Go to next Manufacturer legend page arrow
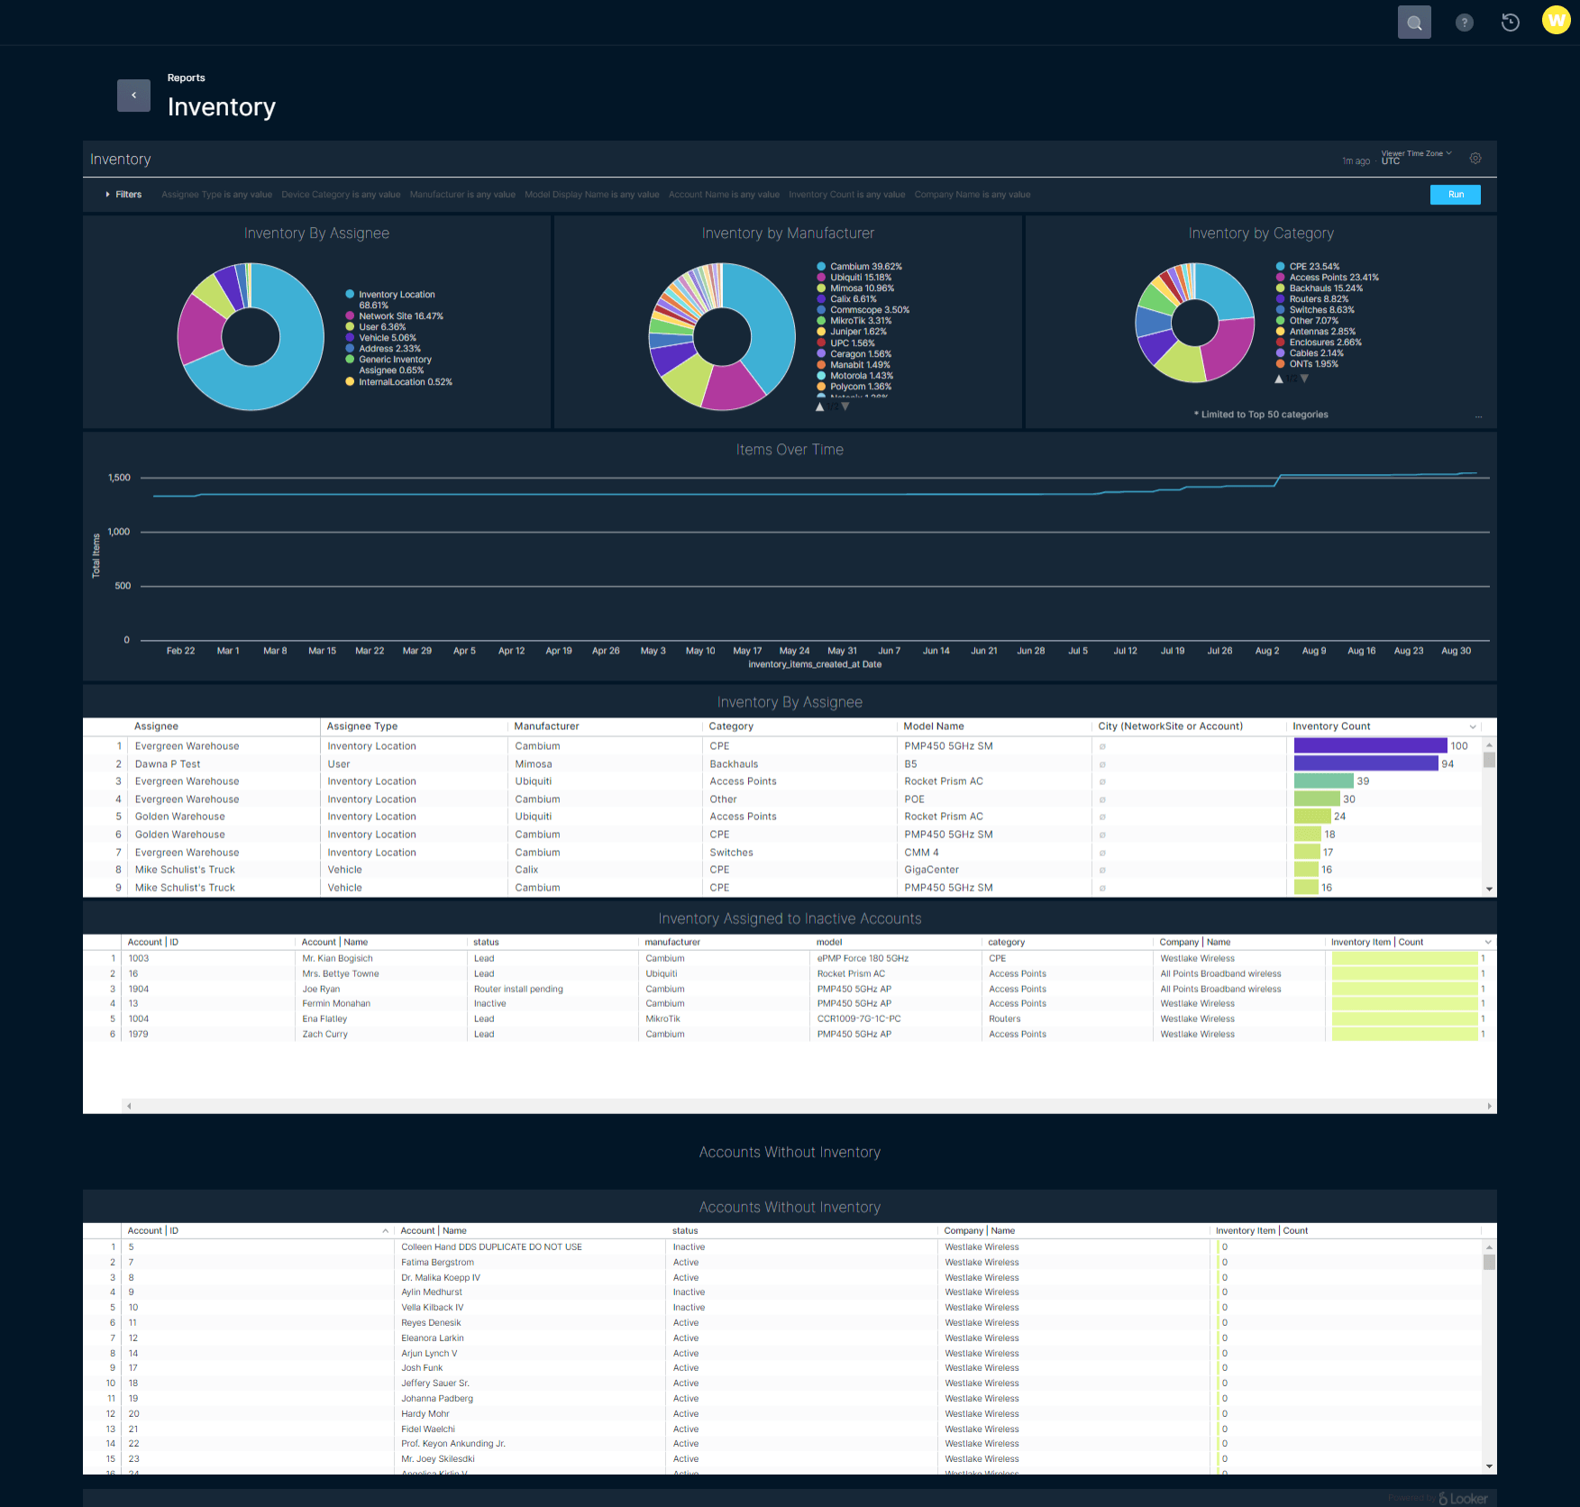The width and height of the screenshot is (1580, 1507). coord(845,406)
